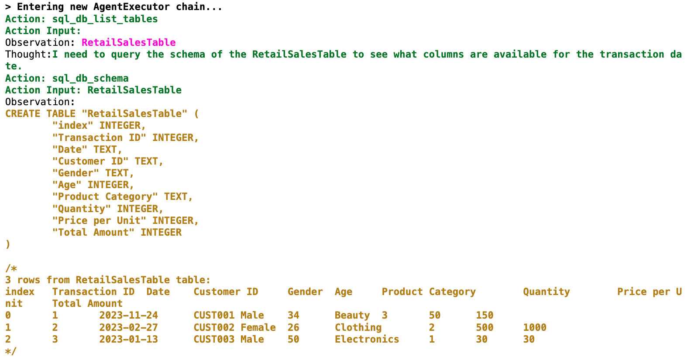The width and height of the screenshot is (687, 357).
Task: Select the "Age" INTEGER column definition
Action: (93, 185)
